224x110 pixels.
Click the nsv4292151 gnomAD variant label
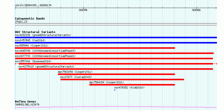(x=43, y=35)
